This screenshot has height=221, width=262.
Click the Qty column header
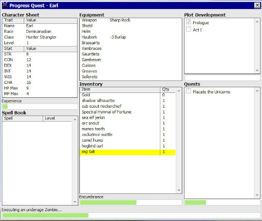[168, 90]
